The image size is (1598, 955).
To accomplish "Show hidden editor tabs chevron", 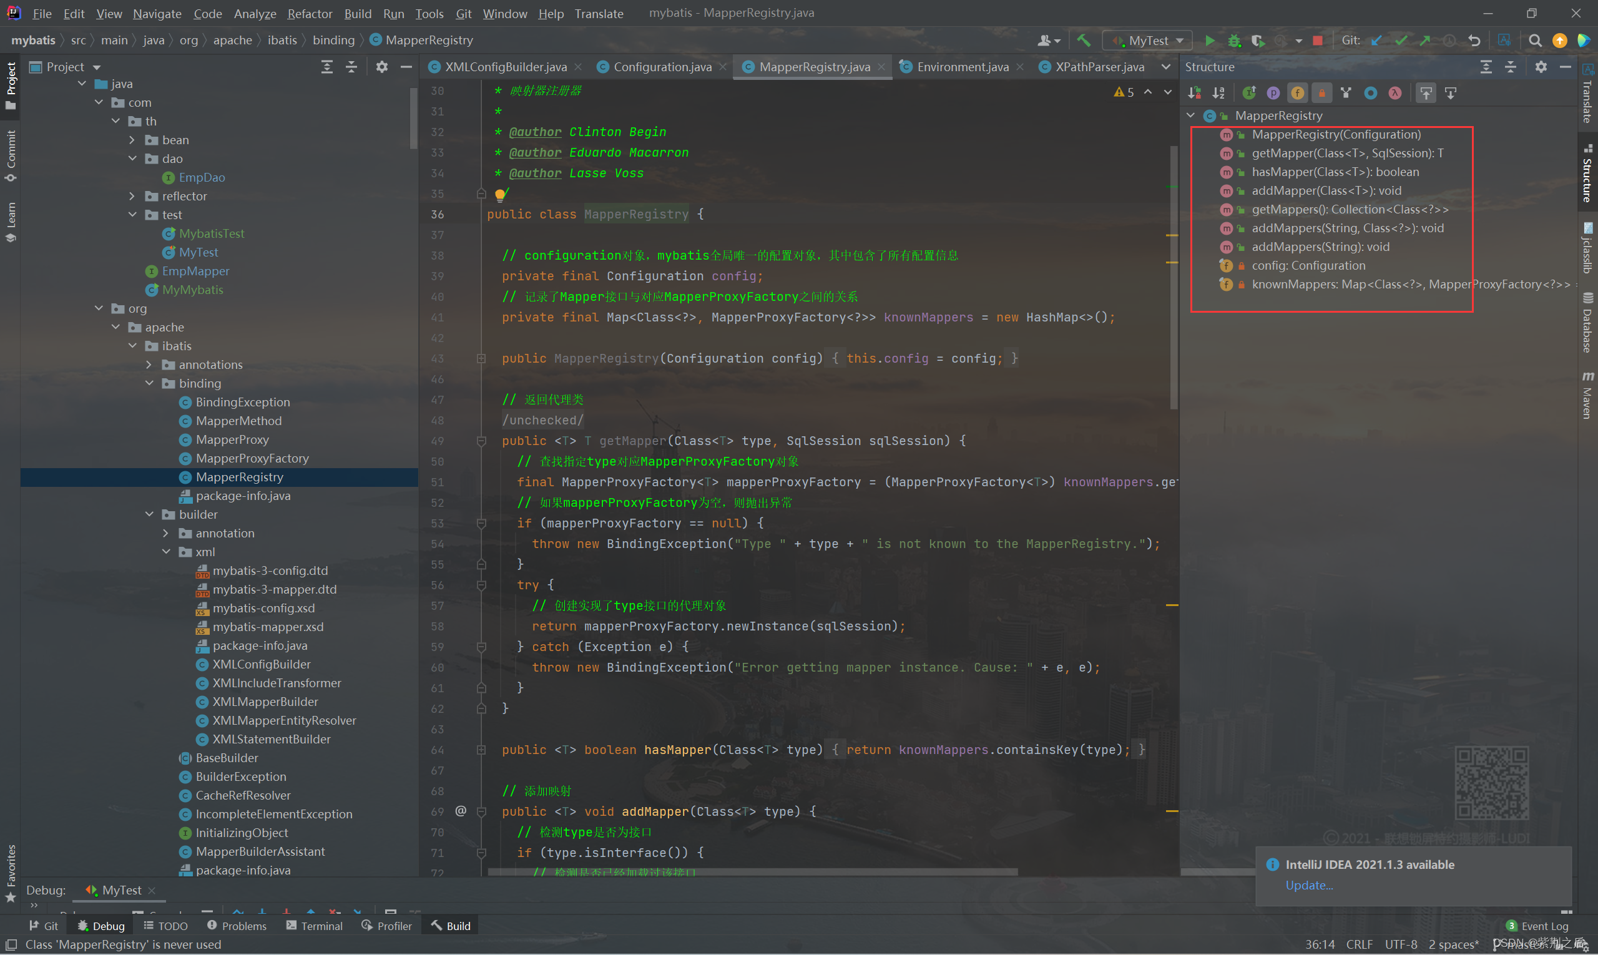I will click(x=1165, y=67).
